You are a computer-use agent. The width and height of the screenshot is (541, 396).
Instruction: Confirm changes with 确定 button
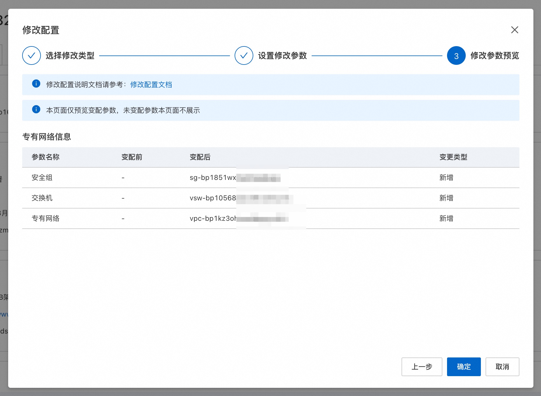coord(464,367)
